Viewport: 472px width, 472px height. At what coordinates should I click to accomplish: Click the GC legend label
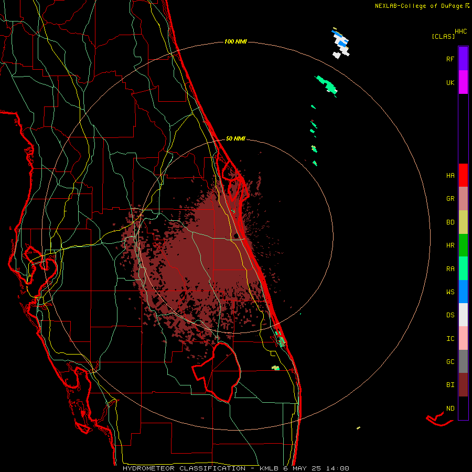[450, 361]
